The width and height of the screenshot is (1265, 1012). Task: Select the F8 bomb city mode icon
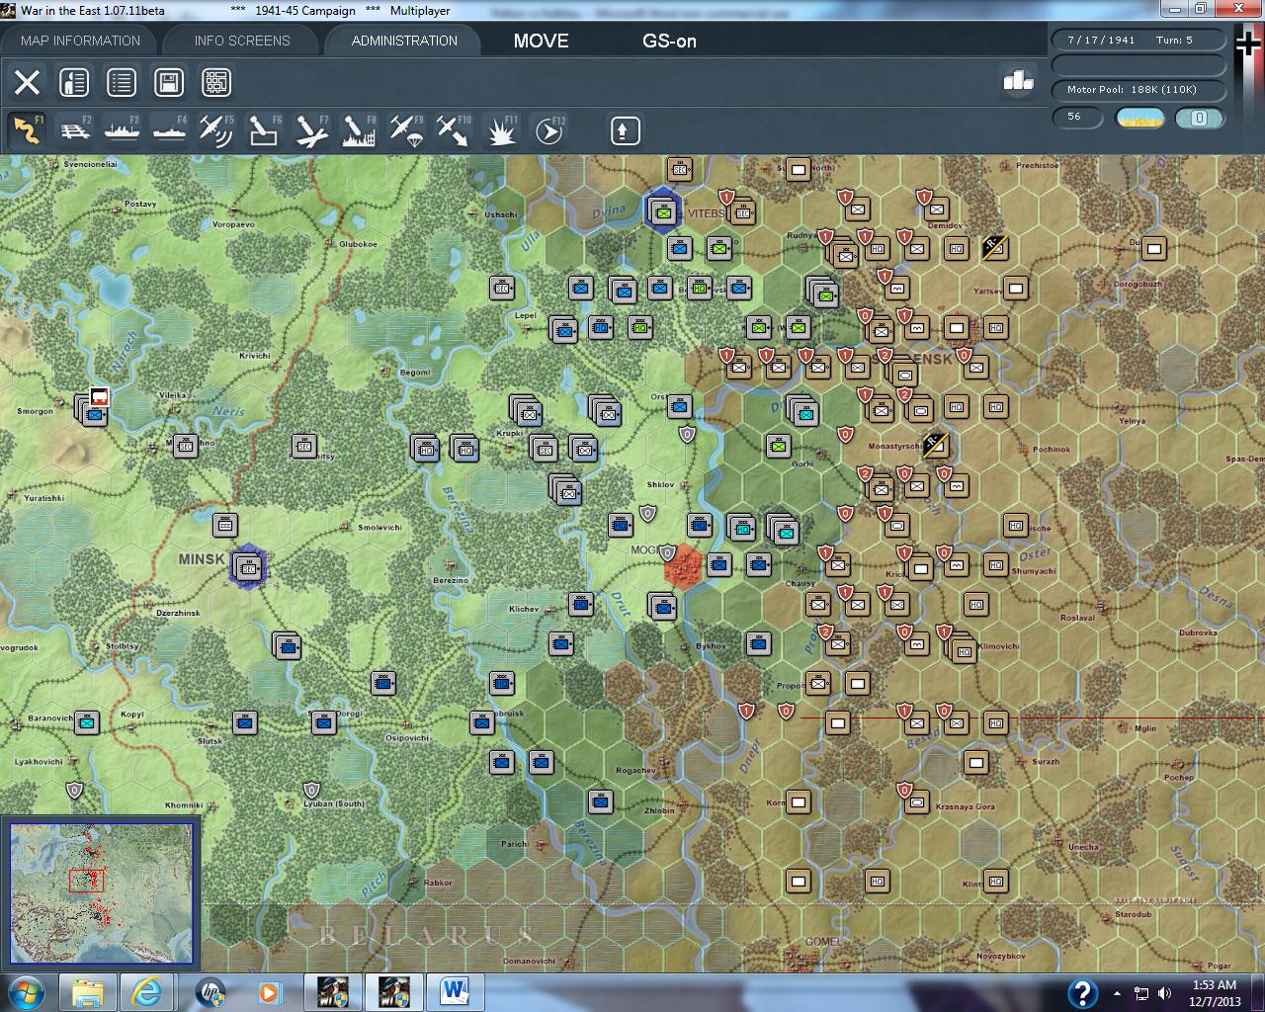(x=359, y=130)
